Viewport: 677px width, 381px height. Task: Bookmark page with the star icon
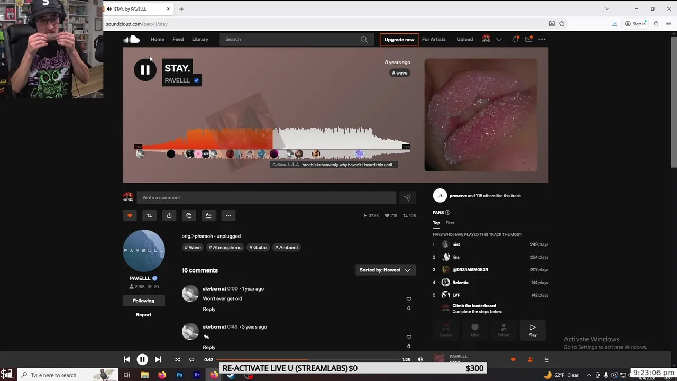[562, 24]
